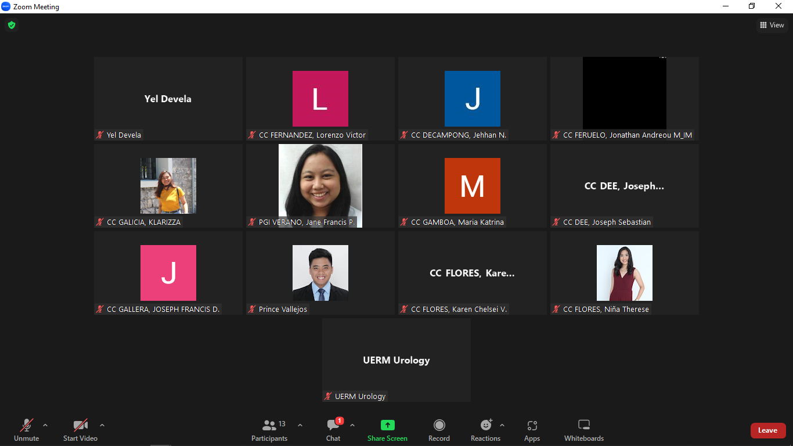Open video options arrow beside Start Video
The height and width of the screenshot is (446, 793).
pyautogui.click(x=102, y=425)
